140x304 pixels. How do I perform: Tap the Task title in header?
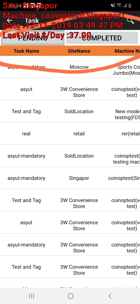(32, 20)
